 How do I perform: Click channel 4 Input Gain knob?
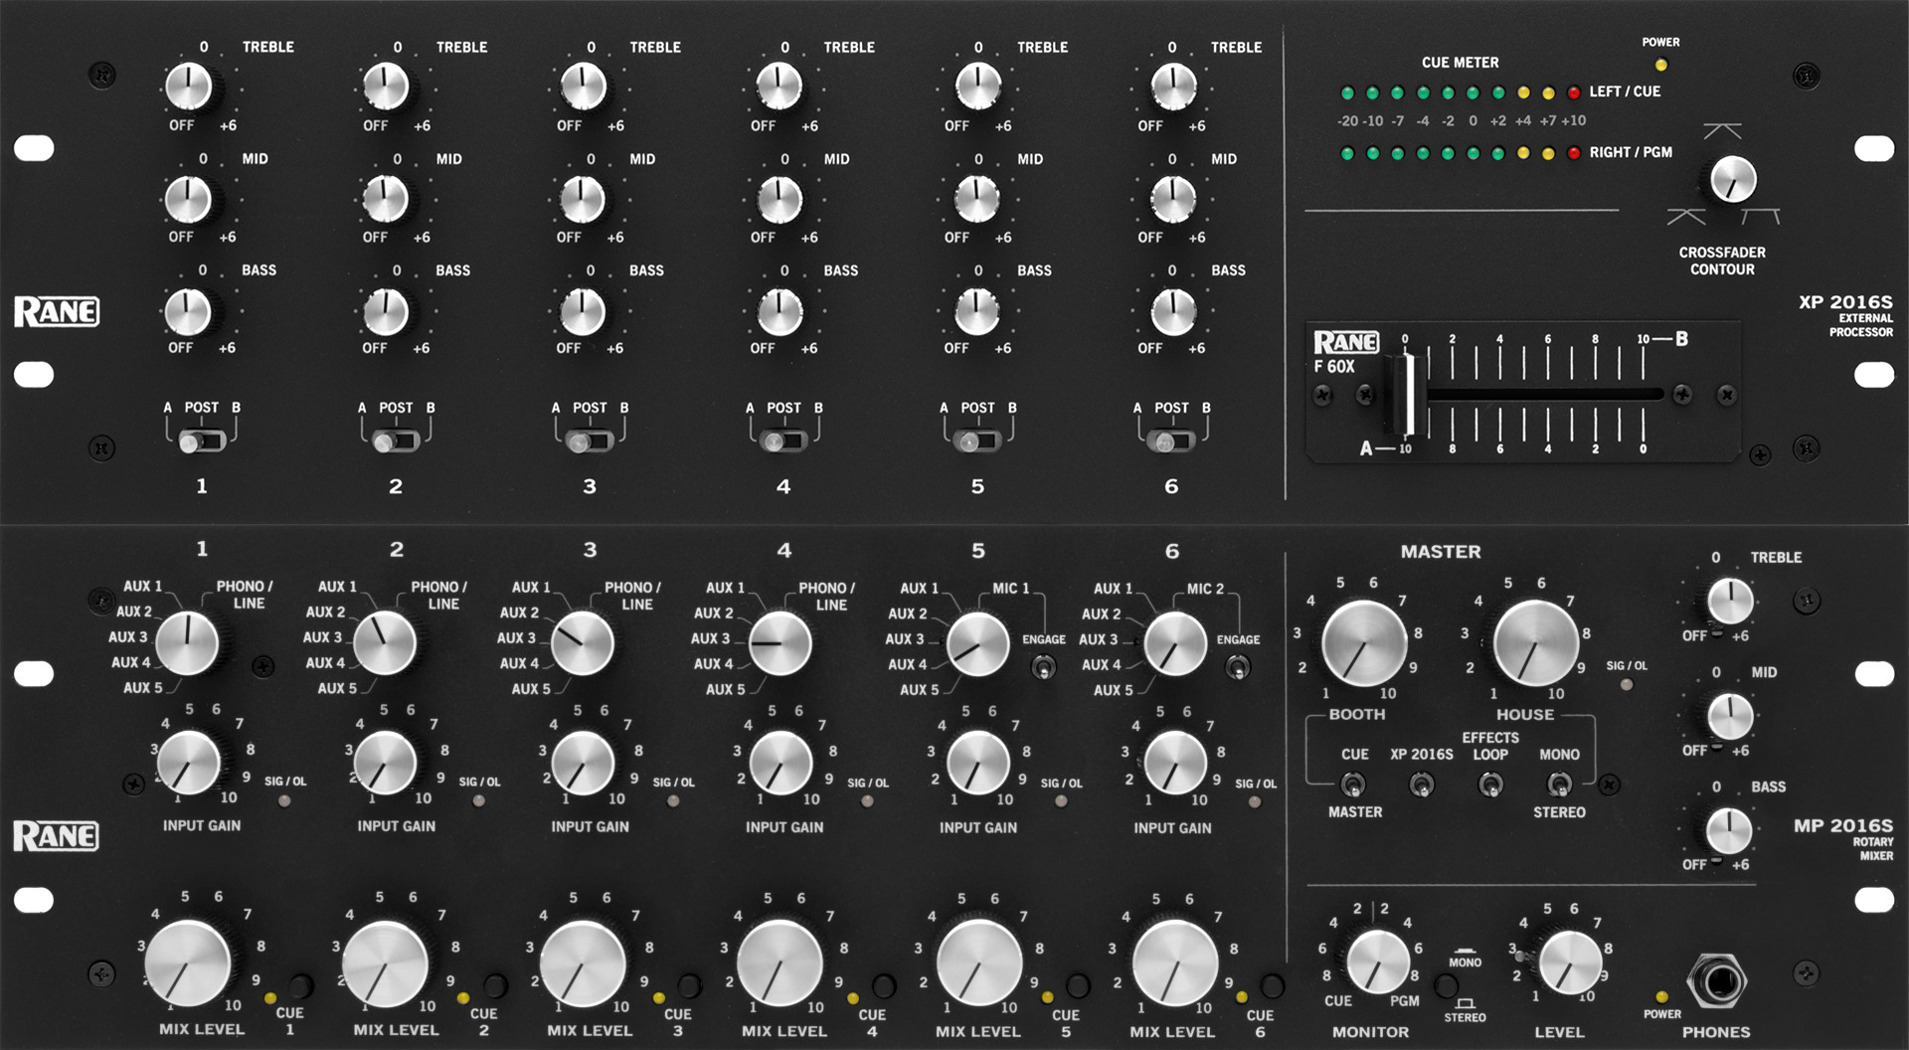[x=781, y=764]
